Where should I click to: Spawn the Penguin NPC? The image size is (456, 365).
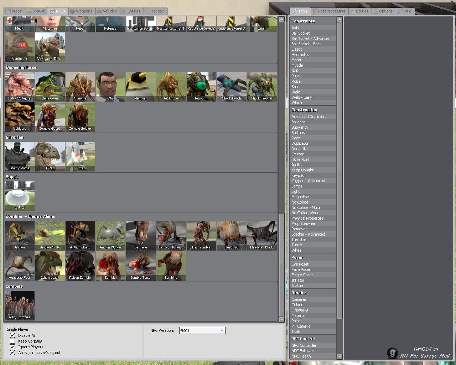click(141, 87)
